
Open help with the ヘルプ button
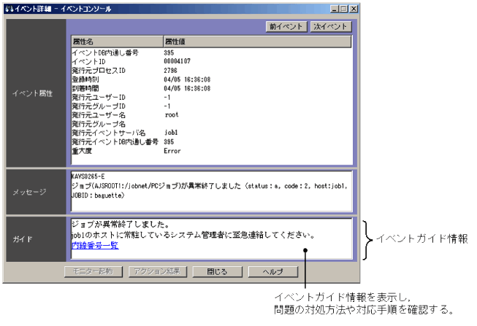273,271
